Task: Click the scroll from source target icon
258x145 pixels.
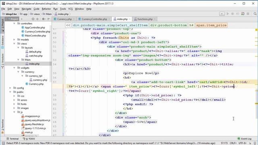Action: 33,19
